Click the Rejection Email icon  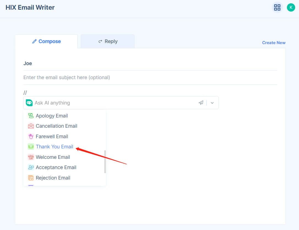tap(31, 178)
